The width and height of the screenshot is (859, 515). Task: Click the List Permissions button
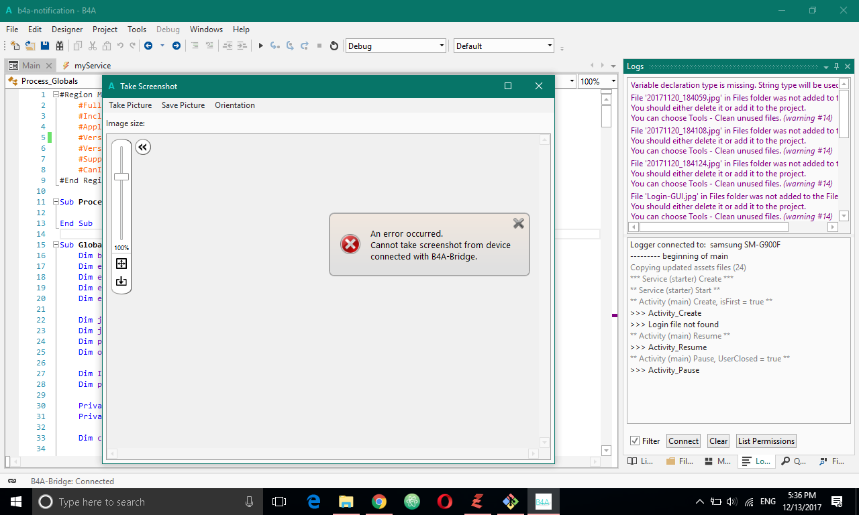coord(766,441)
